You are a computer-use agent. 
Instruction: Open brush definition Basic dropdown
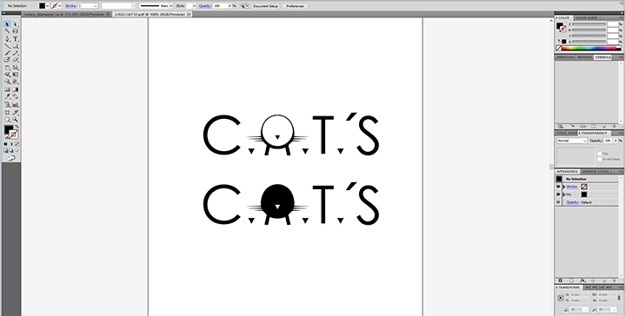[171, 6]
